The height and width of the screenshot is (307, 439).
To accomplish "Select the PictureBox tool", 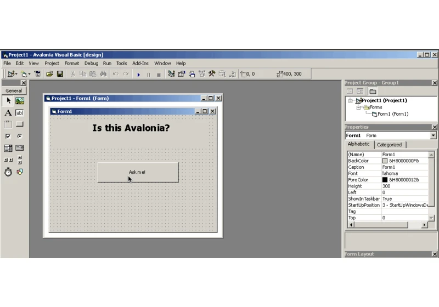I will pyautogui.click(x=20, y=101).
